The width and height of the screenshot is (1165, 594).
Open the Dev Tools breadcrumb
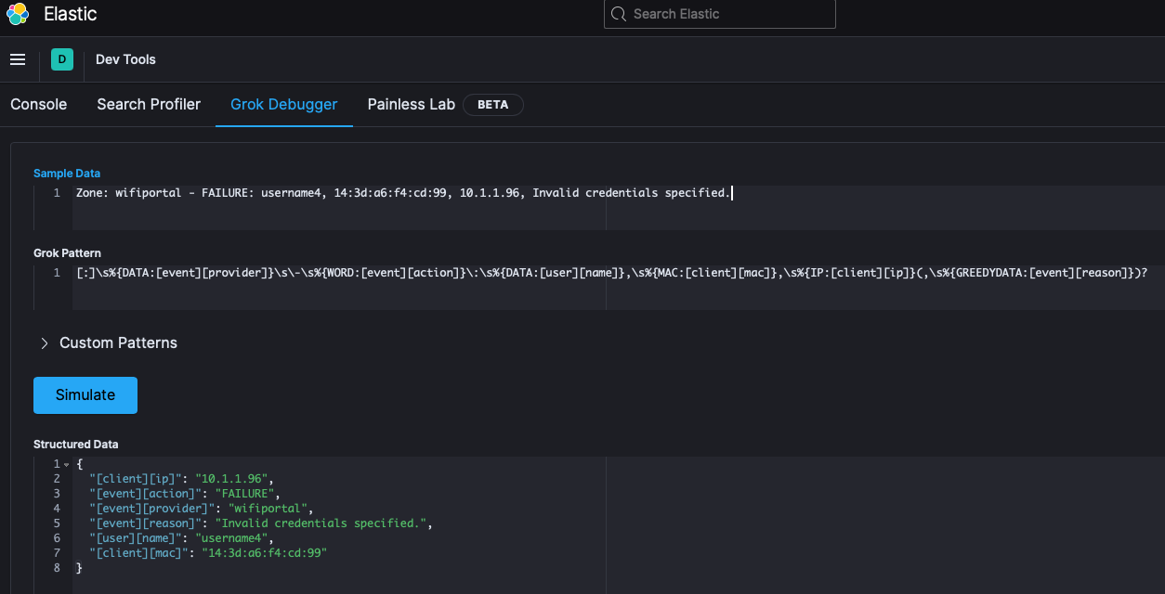point(125,59)
